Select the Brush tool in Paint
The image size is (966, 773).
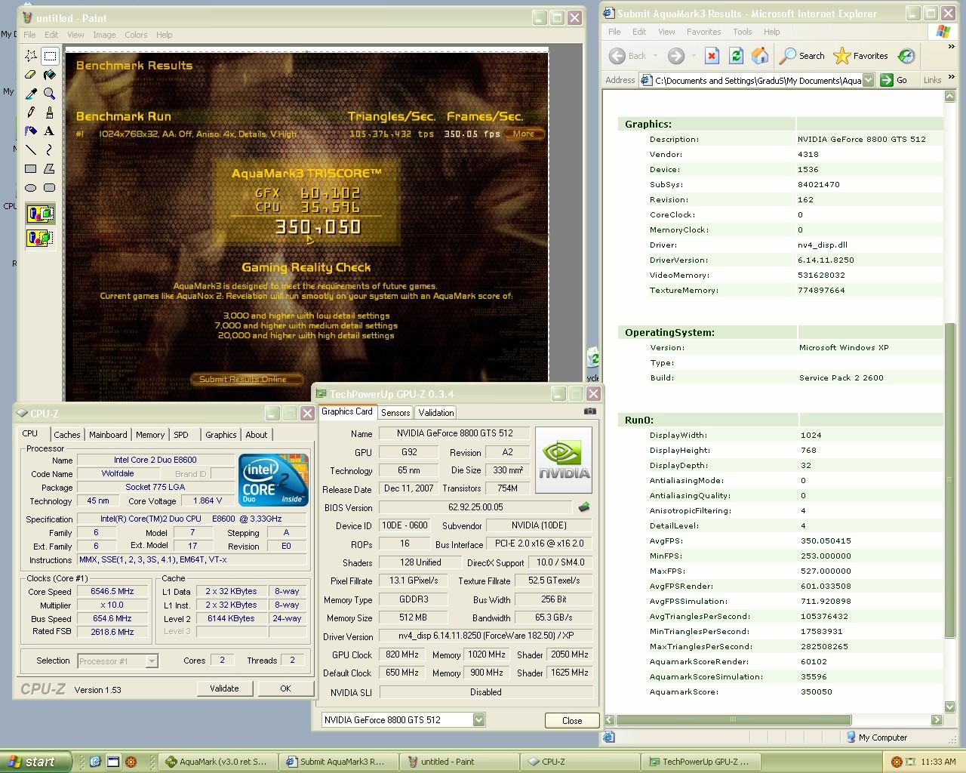pos(50,112)
